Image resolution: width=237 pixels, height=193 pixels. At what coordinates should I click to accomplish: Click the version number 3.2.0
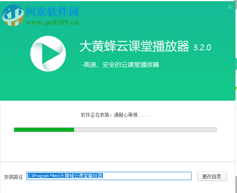click(202, 48)
